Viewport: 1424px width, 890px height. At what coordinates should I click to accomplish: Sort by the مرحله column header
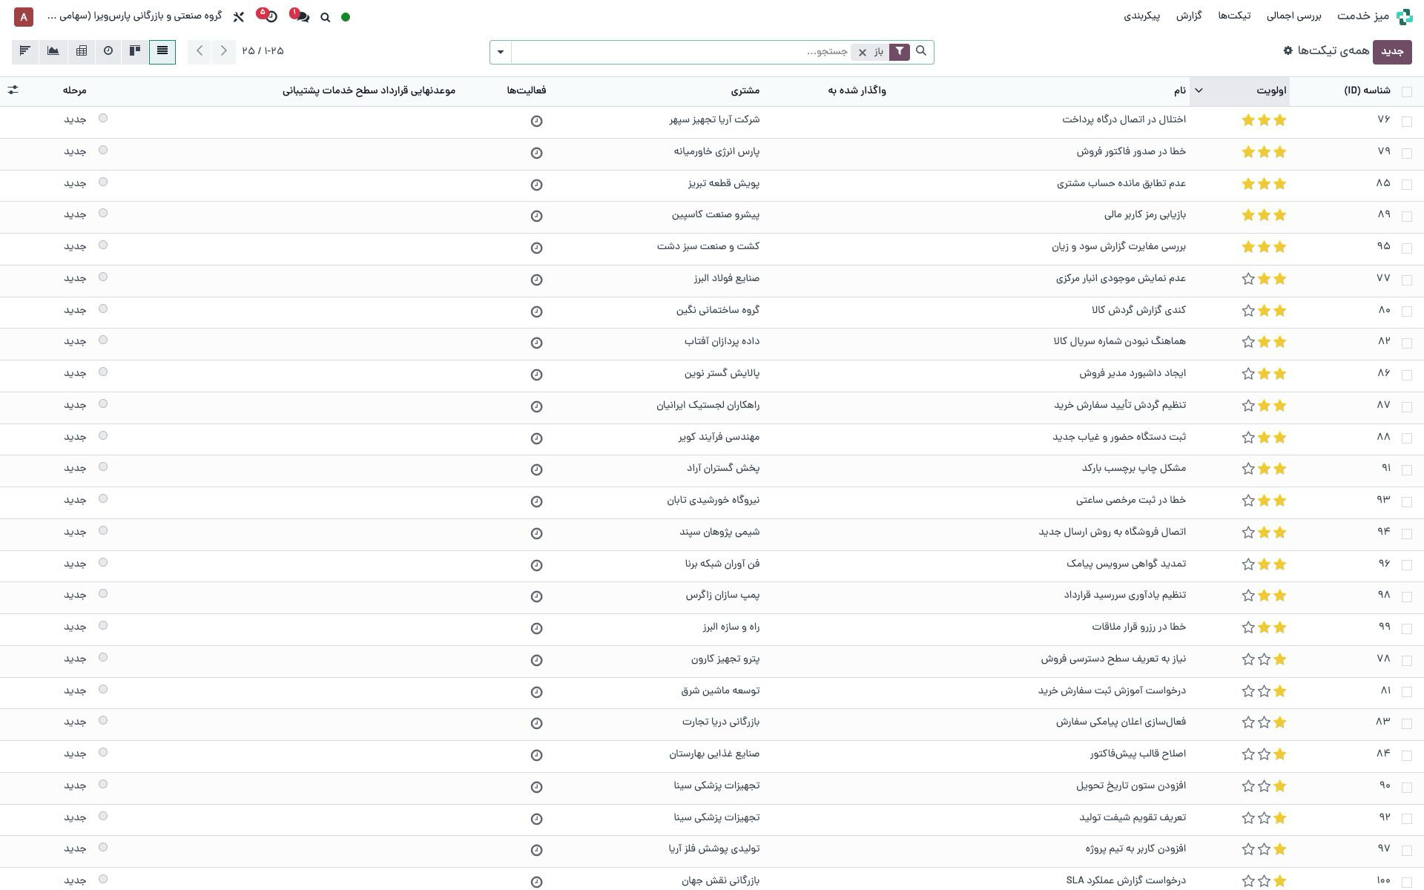(74, 90)
